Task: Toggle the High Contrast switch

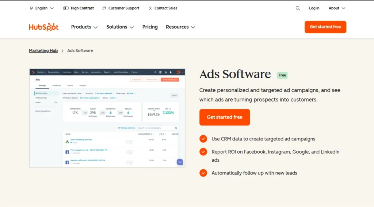Action: click(66, 8)
